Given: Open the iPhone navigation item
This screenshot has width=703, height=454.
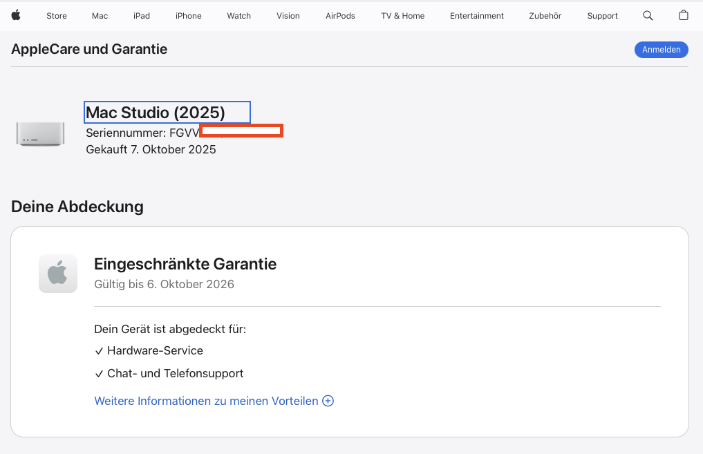Looking at the screenshot, I should [188, 16].
